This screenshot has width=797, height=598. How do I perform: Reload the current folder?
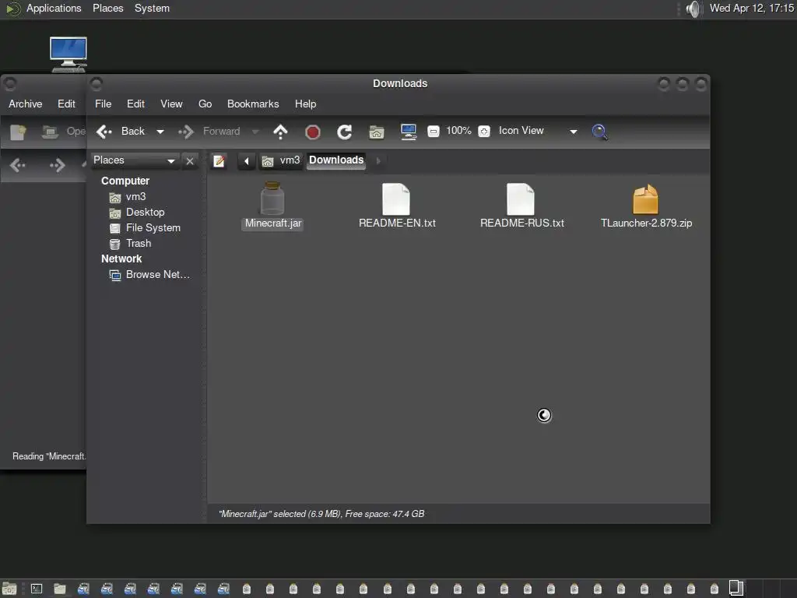[345, 132]
